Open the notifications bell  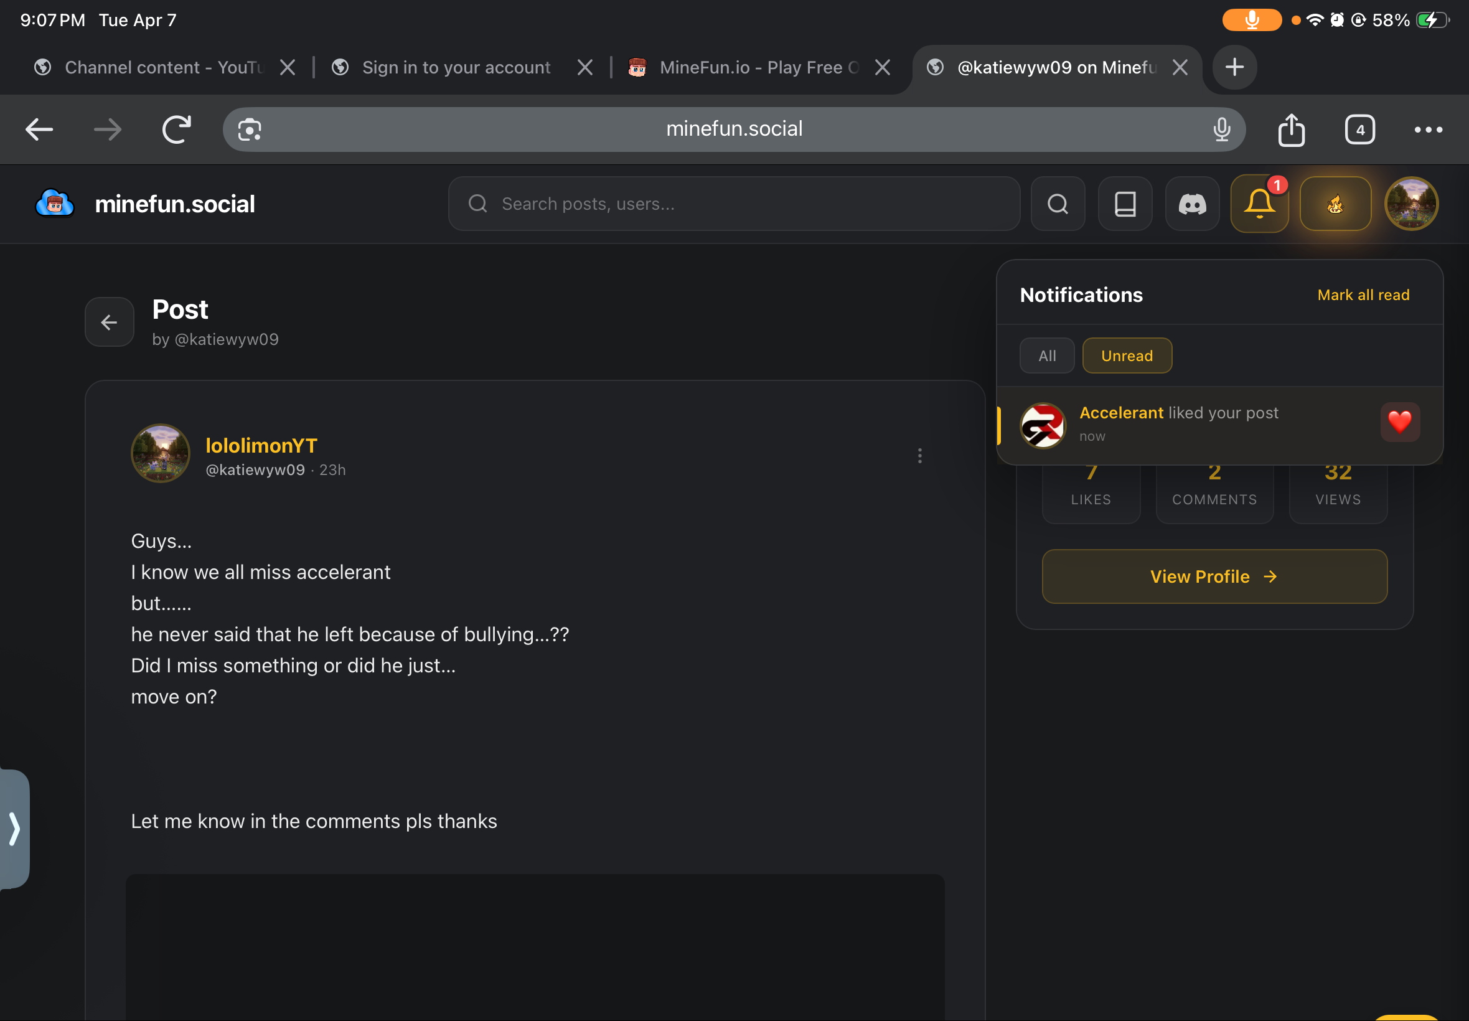point(1259,204)
